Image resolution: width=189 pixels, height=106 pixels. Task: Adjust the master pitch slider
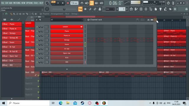(64, 9)
